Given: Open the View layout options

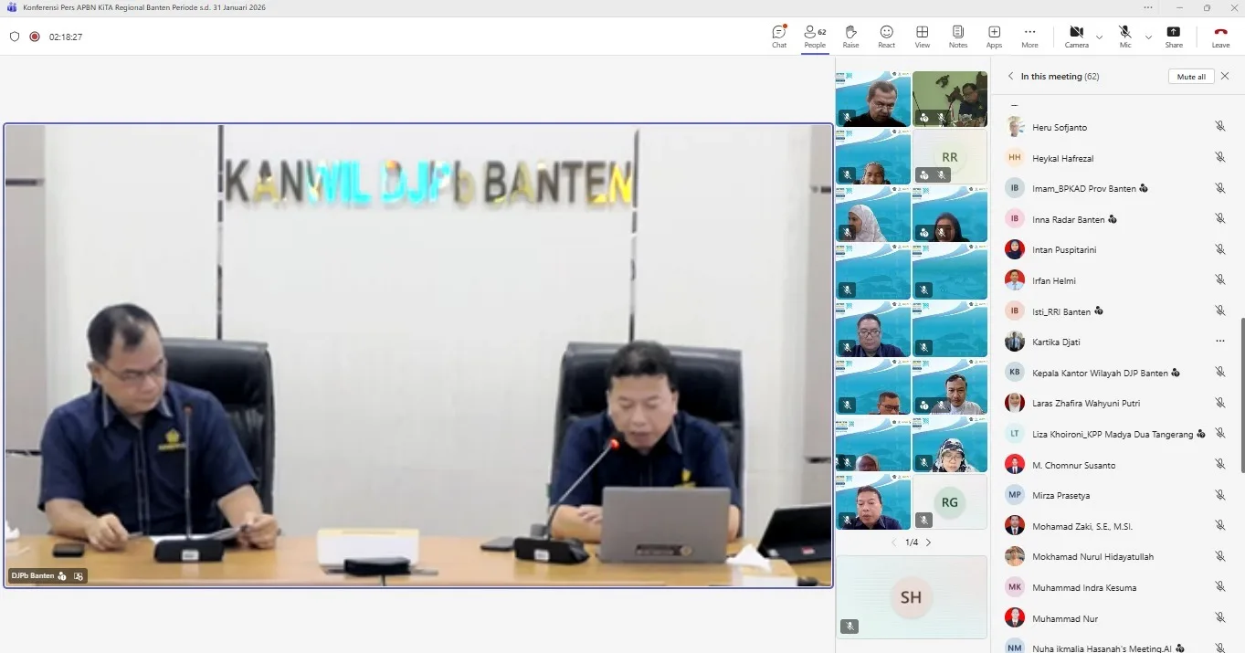Looking at the screenshot, I should [923, 37].
